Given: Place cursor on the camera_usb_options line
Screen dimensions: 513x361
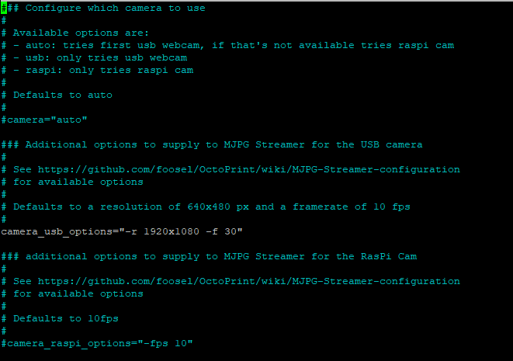Looking at the screenshot, I should [x=122, y=232].
